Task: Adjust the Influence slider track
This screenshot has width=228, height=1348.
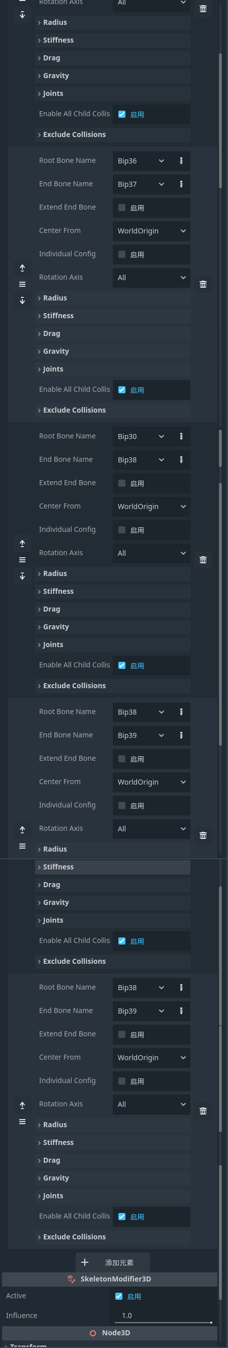Action: click(x=164, y=1322)
